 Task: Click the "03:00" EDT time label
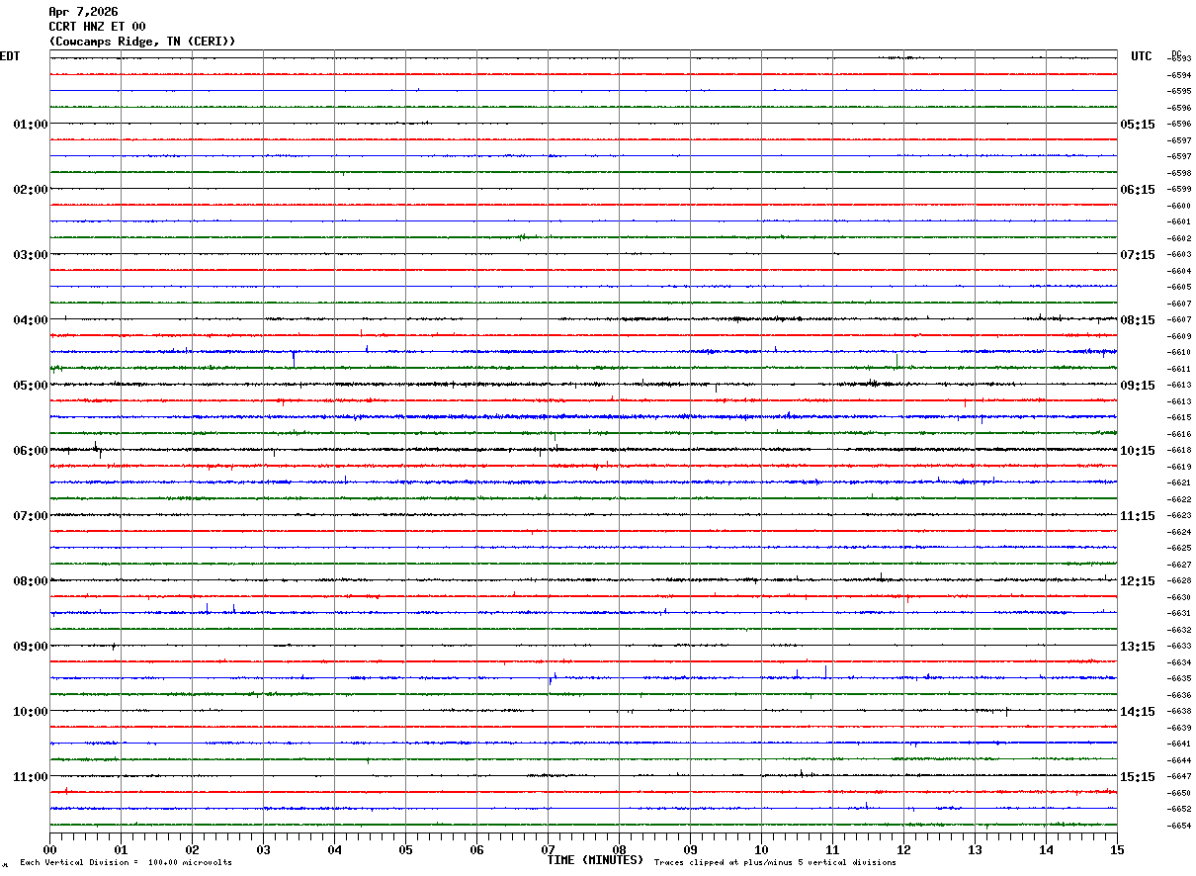(31, 255)
